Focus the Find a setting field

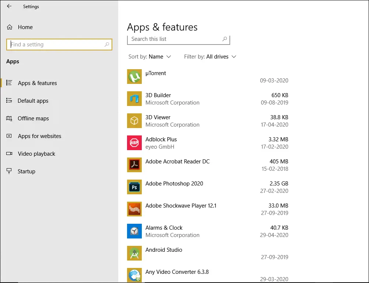[x=59, y=45]
